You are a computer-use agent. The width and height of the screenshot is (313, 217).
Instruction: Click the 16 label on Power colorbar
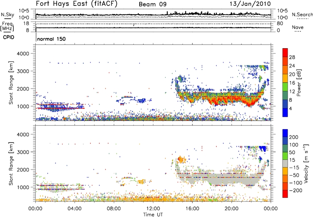click(292, 83)
